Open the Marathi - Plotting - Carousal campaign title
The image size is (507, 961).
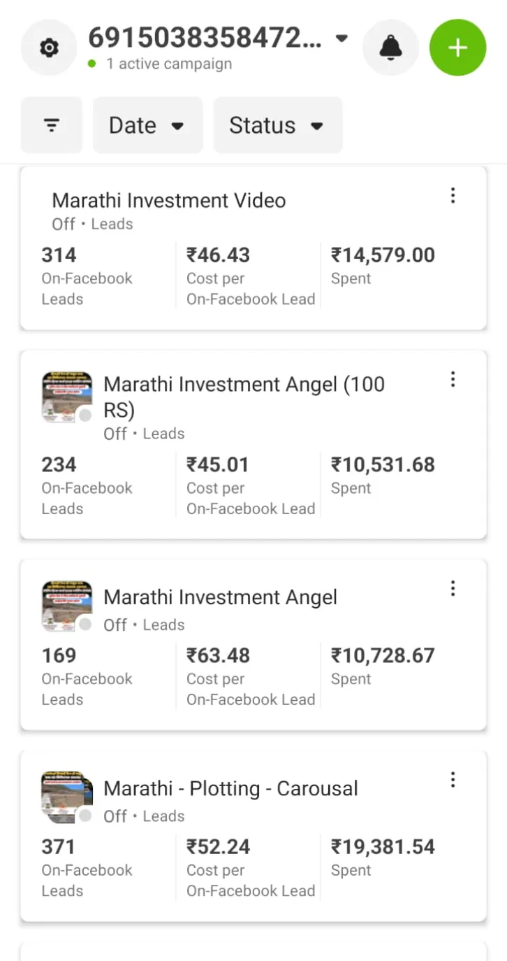pyautogui.click(x=230, y=788)
